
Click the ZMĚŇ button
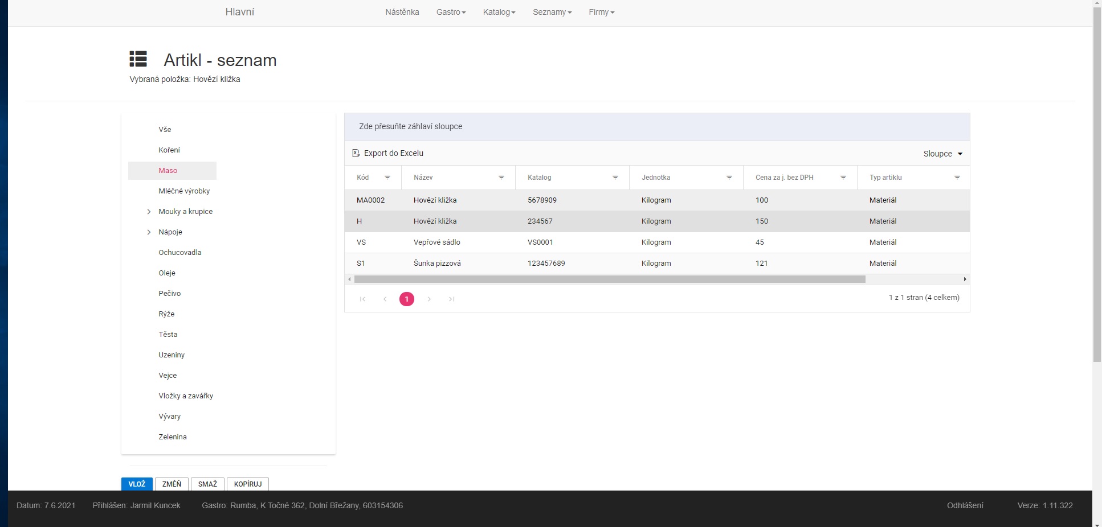click(x=172, y=484)
